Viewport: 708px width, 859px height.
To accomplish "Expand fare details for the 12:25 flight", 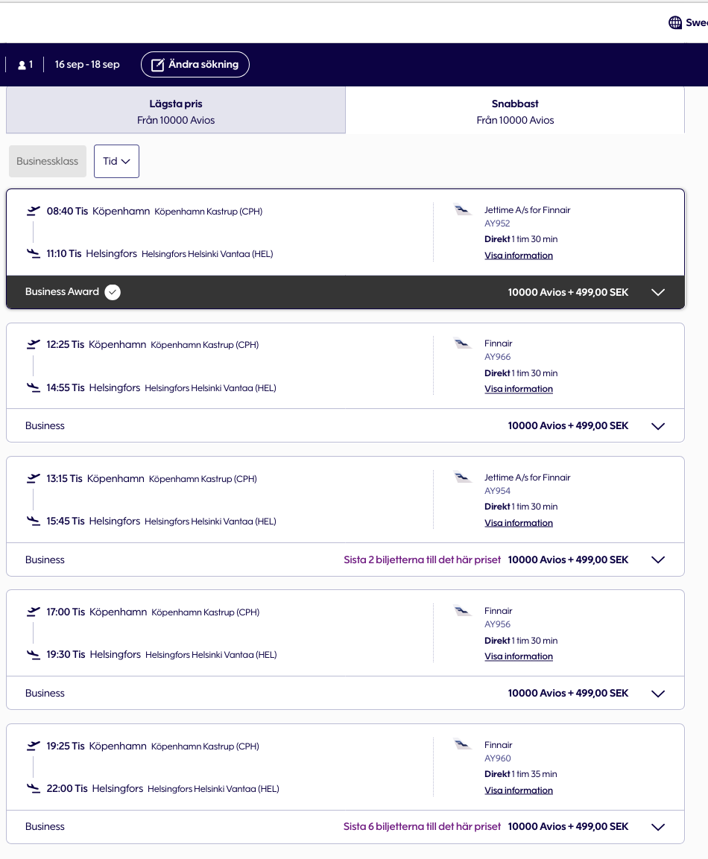I will [658, 425].
